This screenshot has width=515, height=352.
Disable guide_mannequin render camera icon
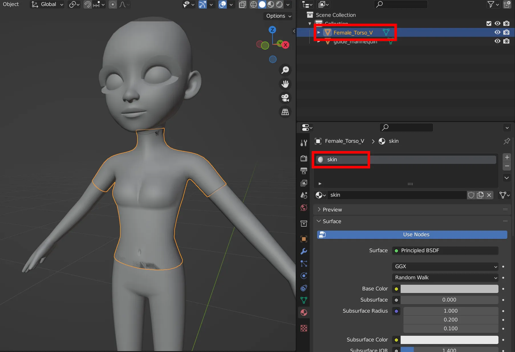coord(506,41)
